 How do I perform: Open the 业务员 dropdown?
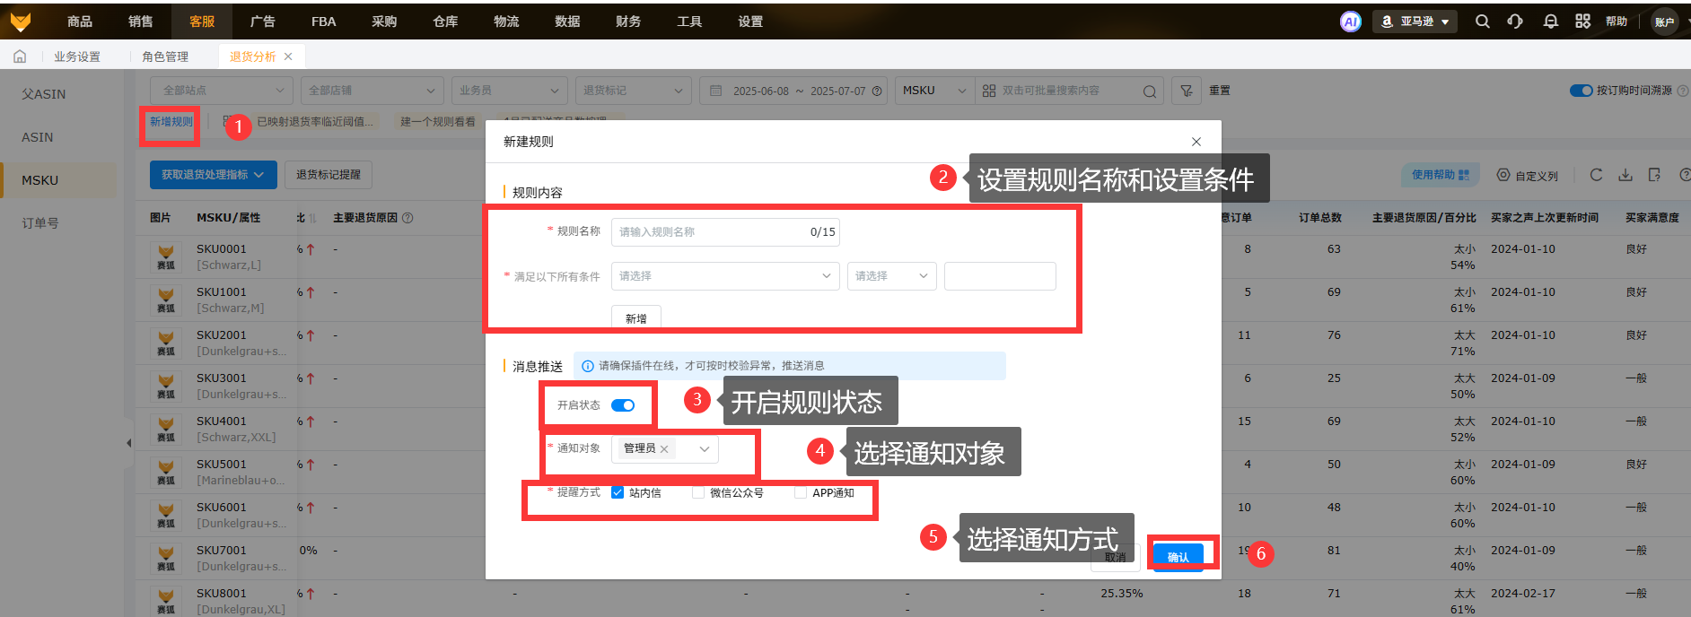click(510, 91)
